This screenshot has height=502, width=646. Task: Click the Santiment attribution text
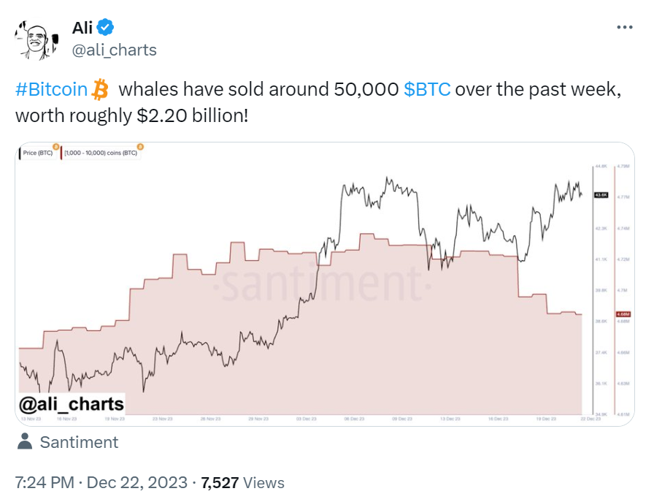(79, 442)
